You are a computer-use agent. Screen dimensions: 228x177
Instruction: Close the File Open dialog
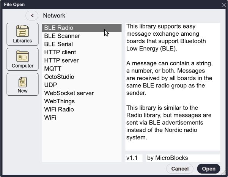point(224,5)
